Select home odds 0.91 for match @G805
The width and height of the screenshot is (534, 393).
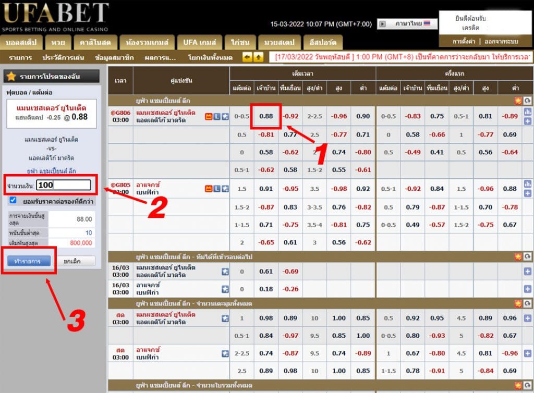point(266,189)
